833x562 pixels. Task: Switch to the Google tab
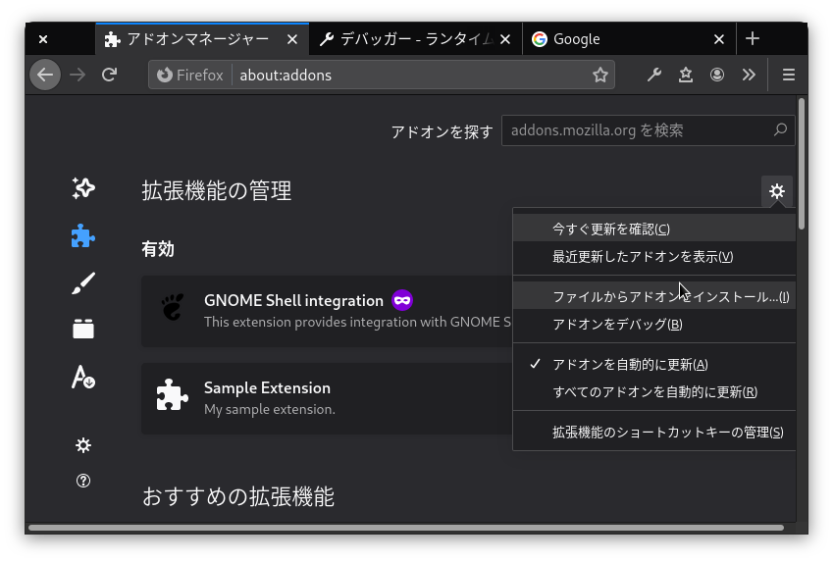(x=618, y=39)
